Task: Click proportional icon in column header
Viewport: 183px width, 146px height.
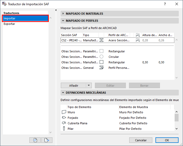Action: [138, 35]
